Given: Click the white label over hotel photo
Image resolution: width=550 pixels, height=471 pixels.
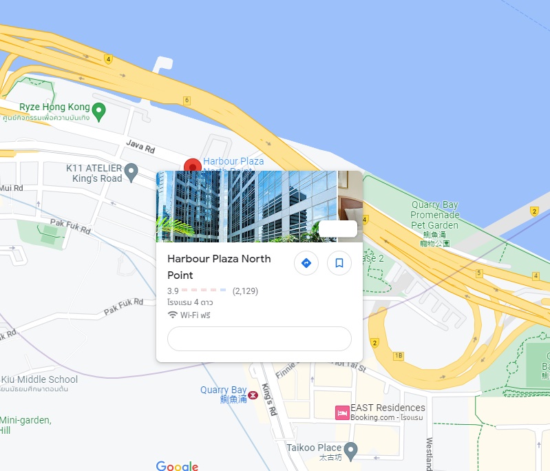Looking at the screenshot, I should [x=338, y=229].
